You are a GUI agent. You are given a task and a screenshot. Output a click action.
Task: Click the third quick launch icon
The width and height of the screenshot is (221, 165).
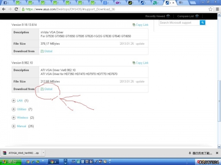(x=38, y=162)
